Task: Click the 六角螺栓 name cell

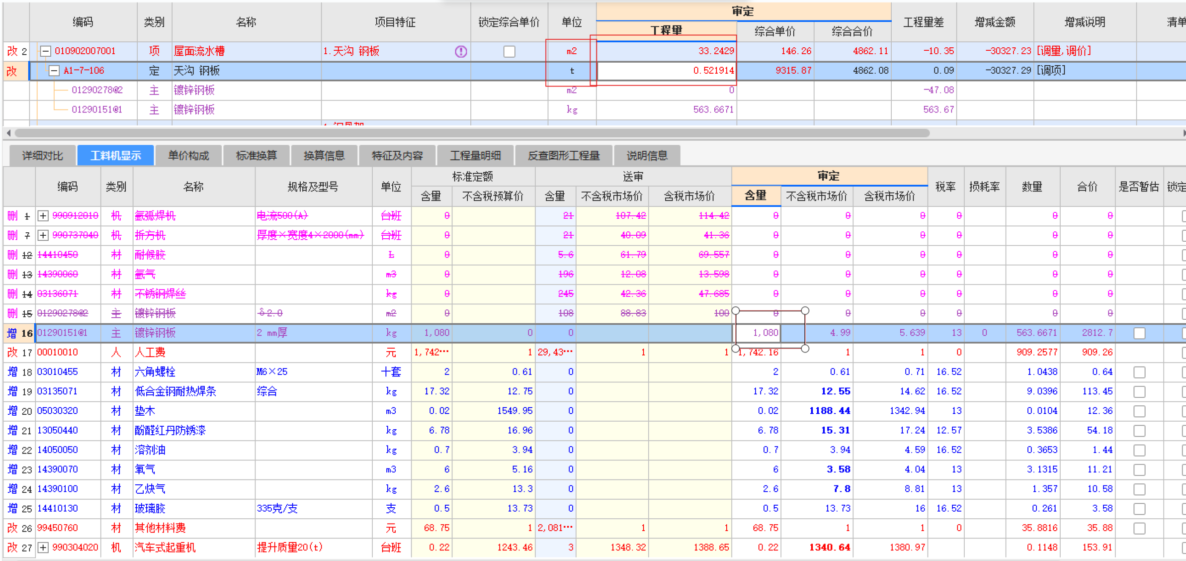Action: point(194,372)
